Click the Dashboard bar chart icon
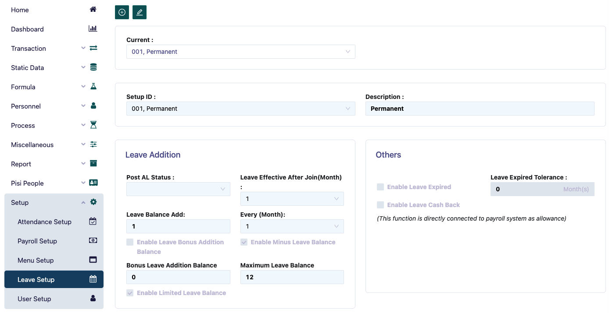The width and height of the screenshot is (609, 313). pos(93,29)
